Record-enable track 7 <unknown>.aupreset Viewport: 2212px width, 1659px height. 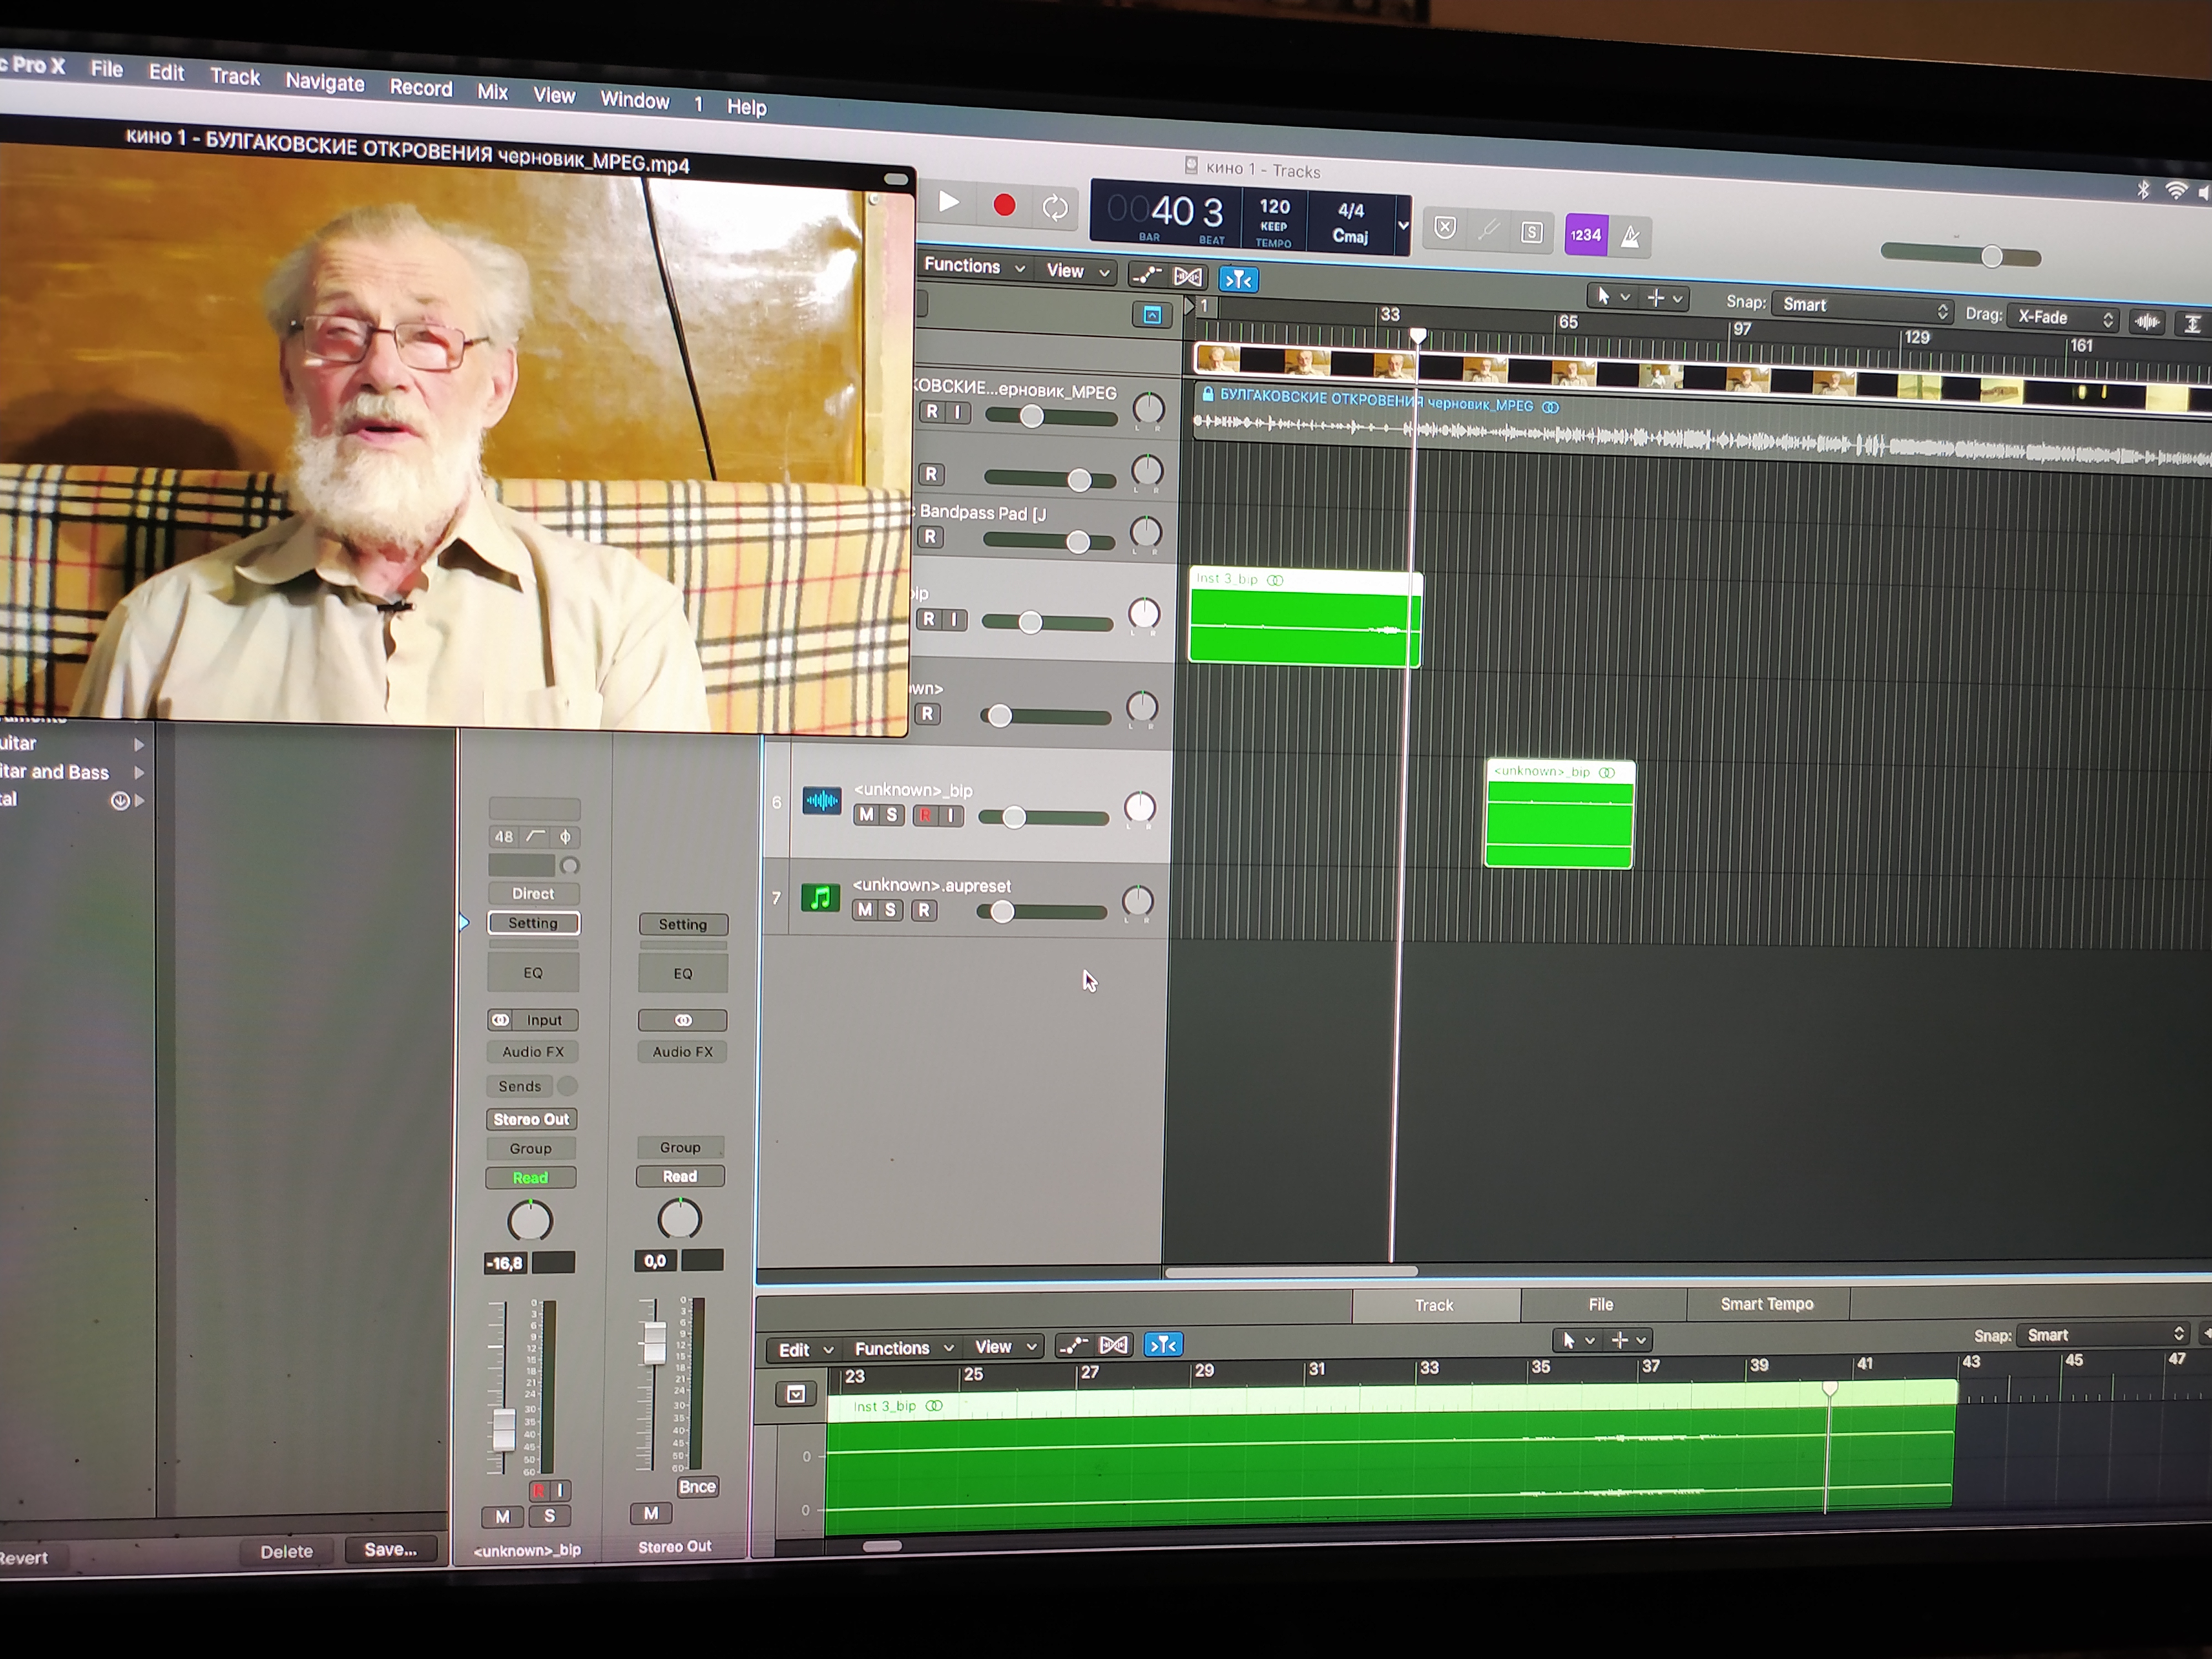(x=924, y=910)
